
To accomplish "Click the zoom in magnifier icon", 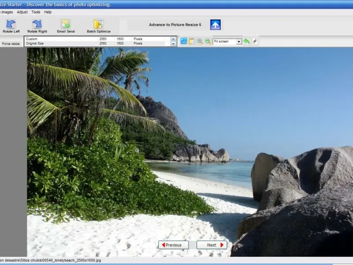I will 200,41.
